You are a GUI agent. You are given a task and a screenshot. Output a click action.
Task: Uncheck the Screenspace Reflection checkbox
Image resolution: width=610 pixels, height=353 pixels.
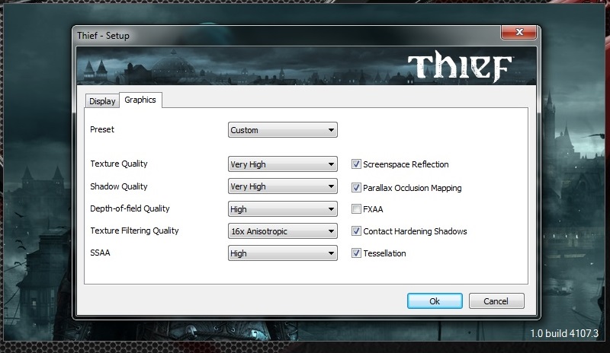tap(356, 164)
